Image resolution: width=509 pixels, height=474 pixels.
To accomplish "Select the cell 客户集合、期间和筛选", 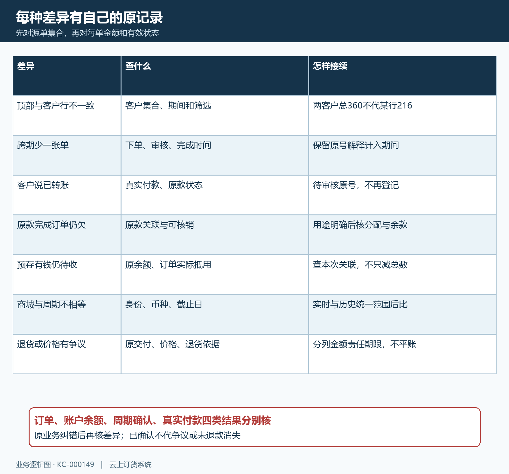I will (215, 115).
